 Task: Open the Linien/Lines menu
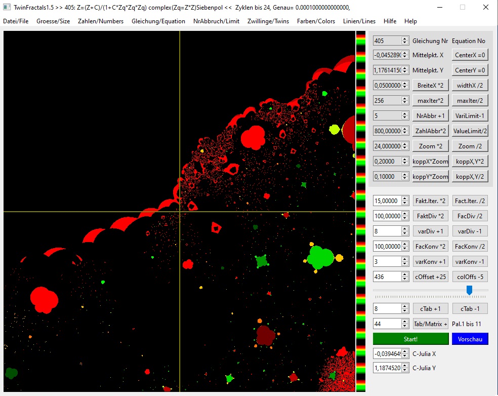(359, 21)
